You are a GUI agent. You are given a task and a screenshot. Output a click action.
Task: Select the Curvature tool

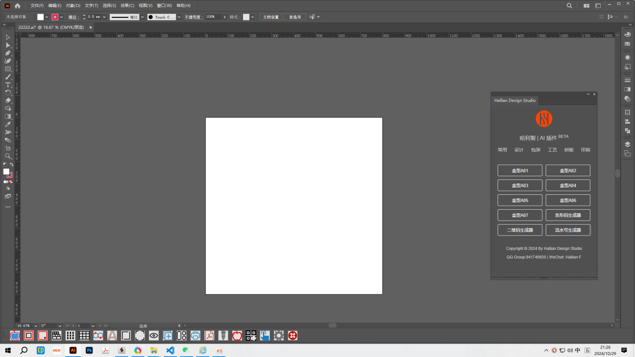click(8, 61)
